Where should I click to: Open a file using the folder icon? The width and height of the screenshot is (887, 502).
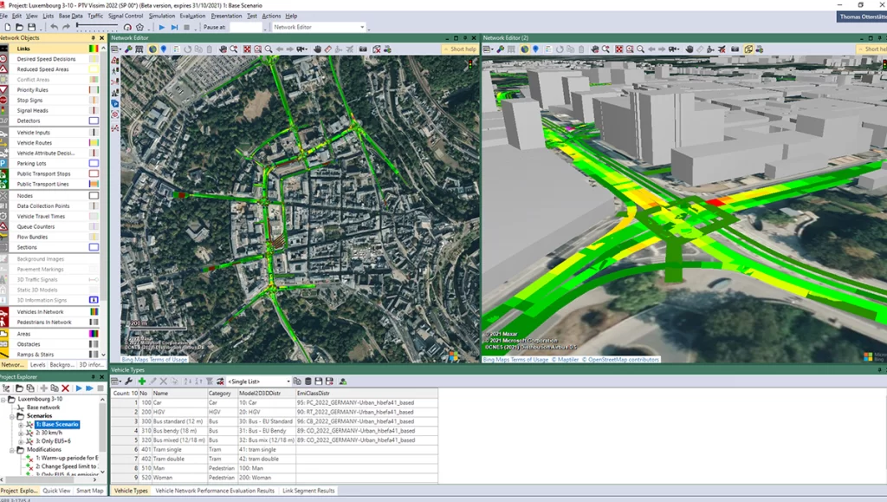pos(19,27)
